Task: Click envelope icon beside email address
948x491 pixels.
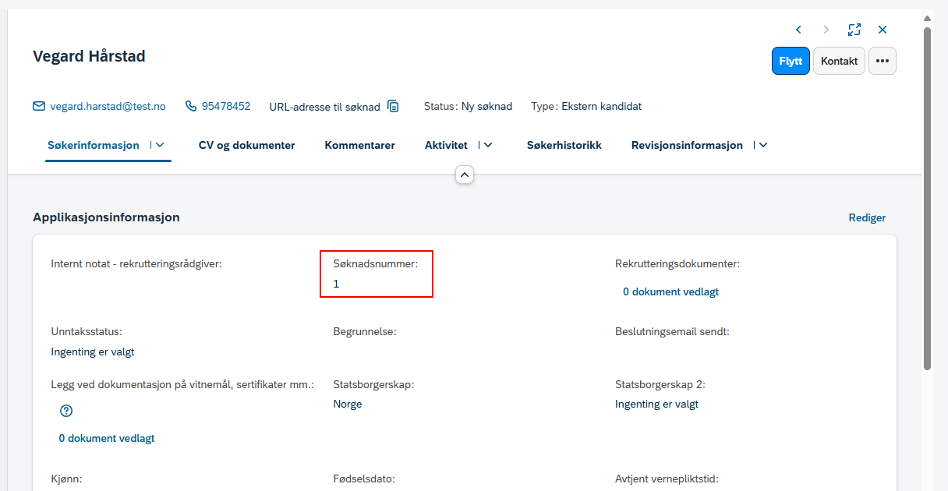Action: click(x=39, y=106)
